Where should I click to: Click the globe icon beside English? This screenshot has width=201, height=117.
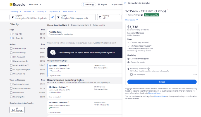coord(99,4)
